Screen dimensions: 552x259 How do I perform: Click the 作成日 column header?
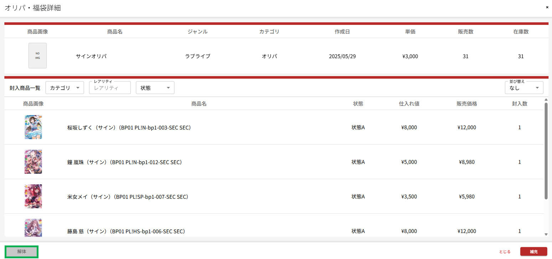pyautogui.click(x=342, y=32)
